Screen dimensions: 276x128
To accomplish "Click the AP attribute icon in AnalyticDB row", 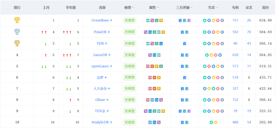I will (150, 122).
